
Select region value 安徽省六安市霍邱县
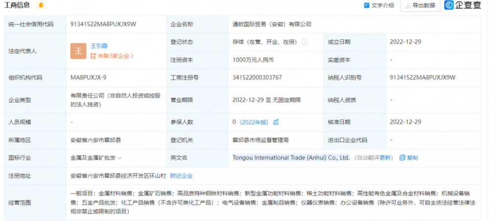click(x=96, y=140)
